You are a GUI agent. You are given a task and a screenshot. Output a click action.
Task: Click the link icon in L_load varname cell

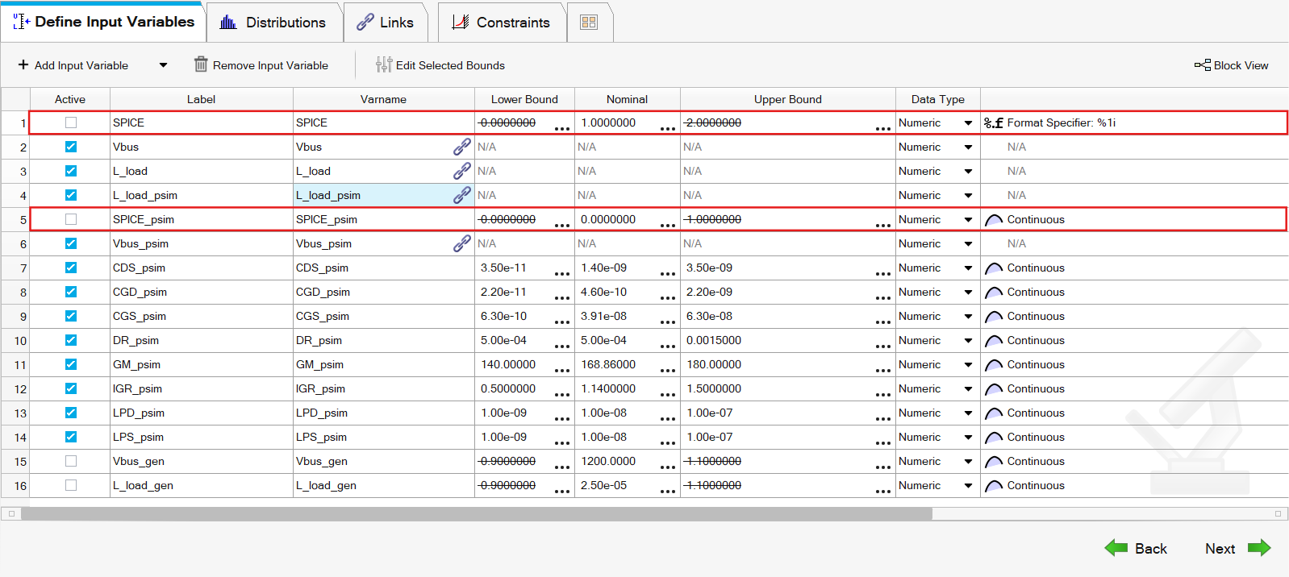(x=462, y=171)
